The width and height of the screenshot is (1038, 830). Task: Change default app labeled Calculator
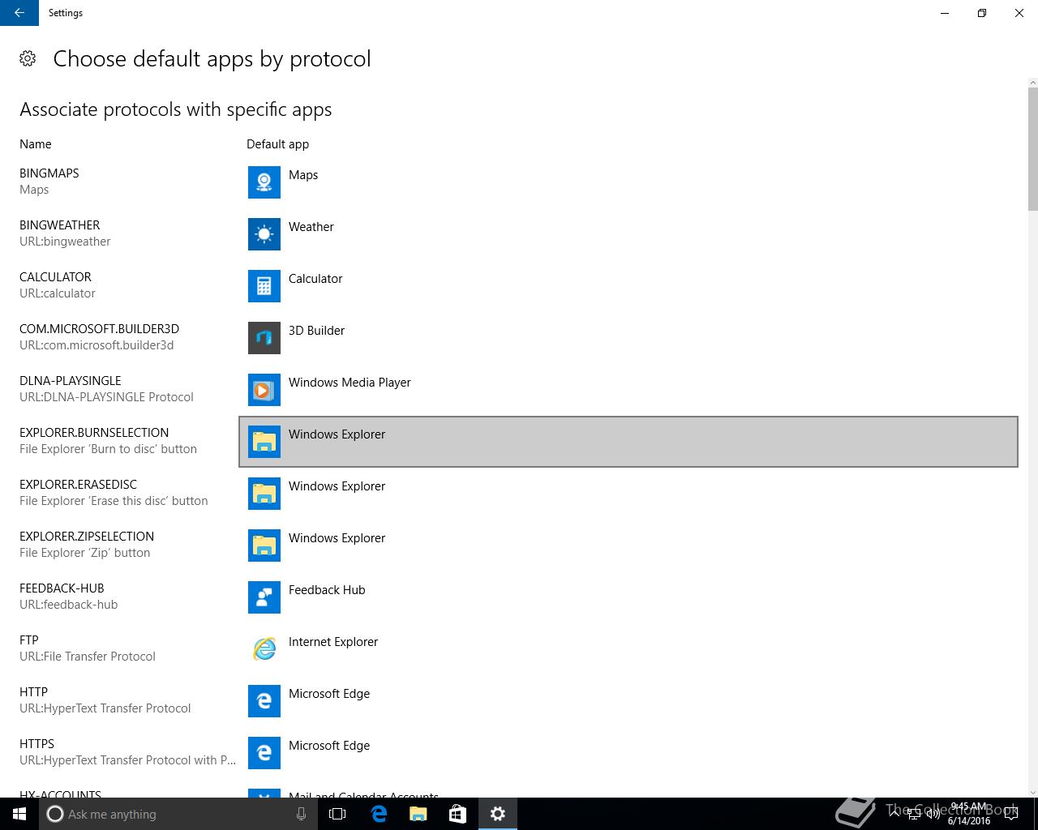point(315,279)
